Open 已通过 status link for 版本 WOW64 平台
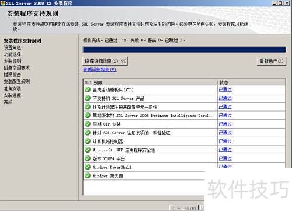292x211 pixels. pos(225,158)
